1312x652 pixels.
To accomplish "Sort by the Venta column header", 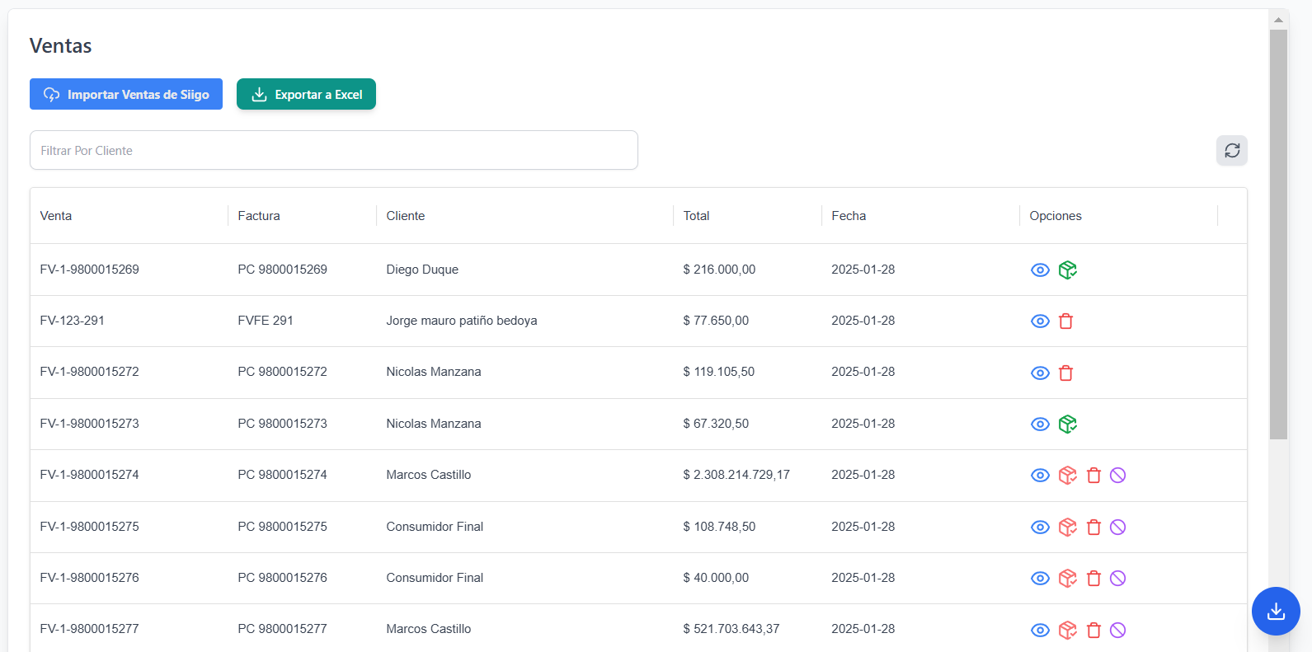I will tap(56, 216).
